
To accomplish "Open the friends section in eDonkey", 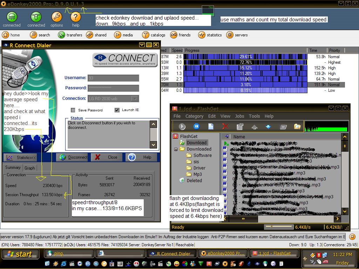I will [x=181, y=35].
